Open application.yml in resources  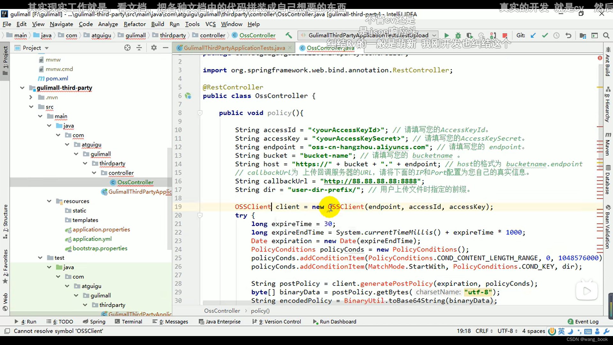pyautogui.click(x=92, y=239)
